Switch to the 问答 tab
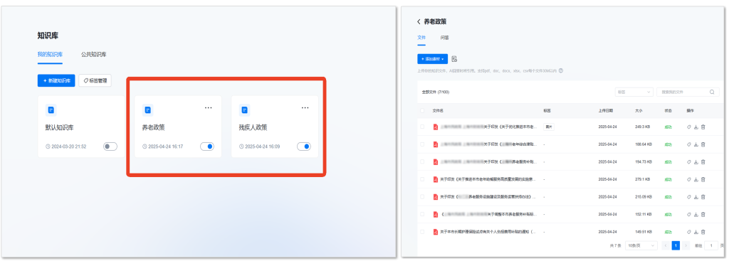Image resolution: width=729 pixels, height=261 pixels. click(444, 38)
